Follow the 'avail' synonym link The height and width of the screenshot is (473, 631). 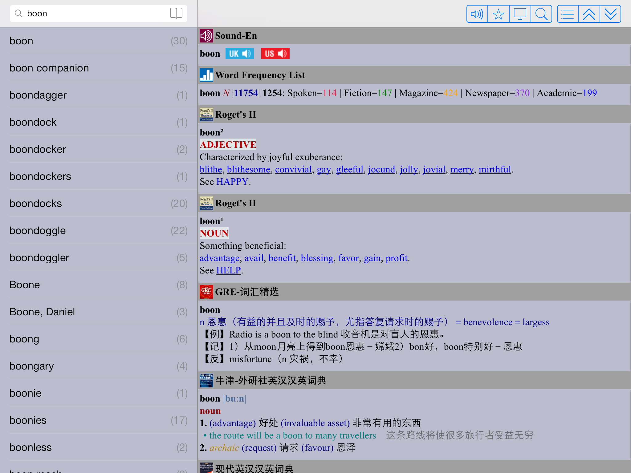[254, 258]
